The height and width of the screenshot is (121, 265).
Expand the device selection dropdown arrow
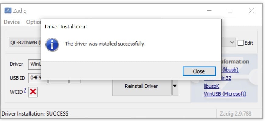232,43
